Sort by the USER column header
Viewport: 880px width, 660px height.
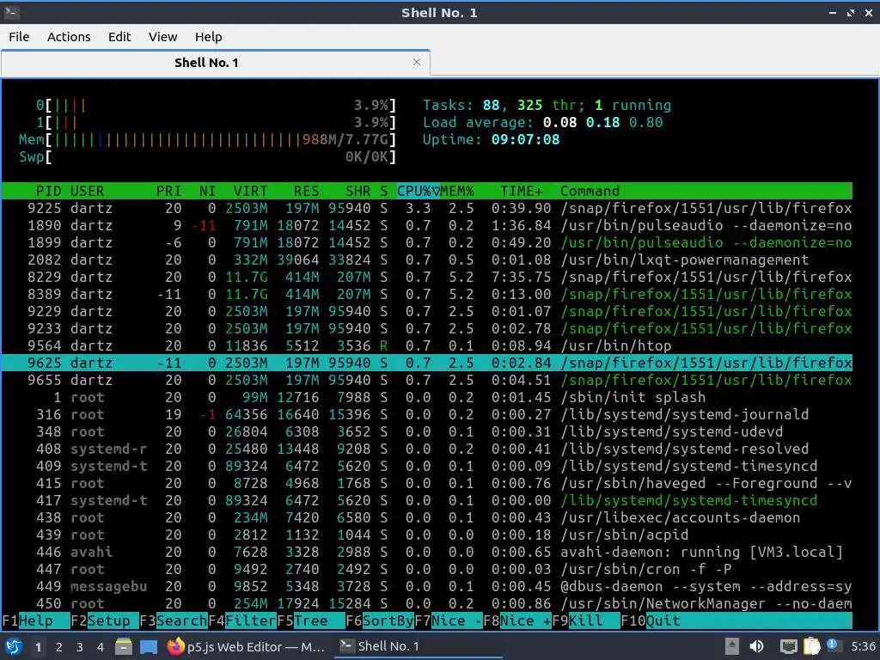87,191
